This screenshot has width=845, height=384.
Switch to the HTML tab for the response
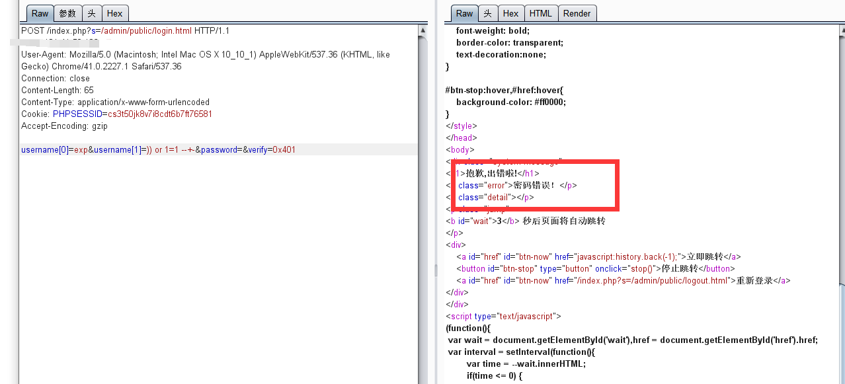542,13
